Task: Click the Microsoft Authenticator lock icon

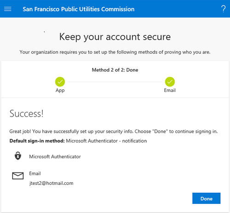Action: [x=18, y=156]
